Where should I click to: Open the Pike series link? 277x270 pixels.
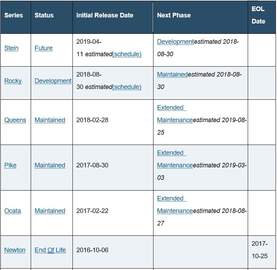(10, 165)
